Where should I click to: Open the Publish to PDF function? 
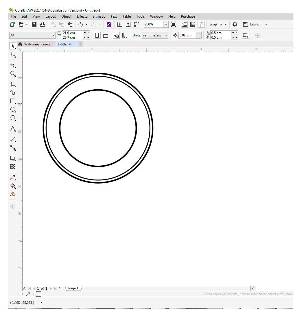136,24
